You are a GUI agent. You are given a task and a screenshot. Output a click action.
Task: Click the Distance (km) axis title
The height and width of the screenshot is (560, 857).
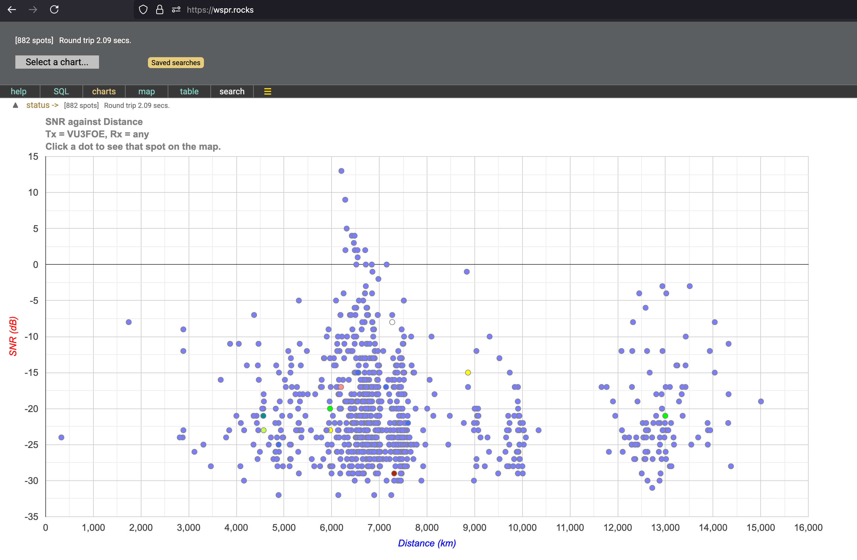(427, 543)
